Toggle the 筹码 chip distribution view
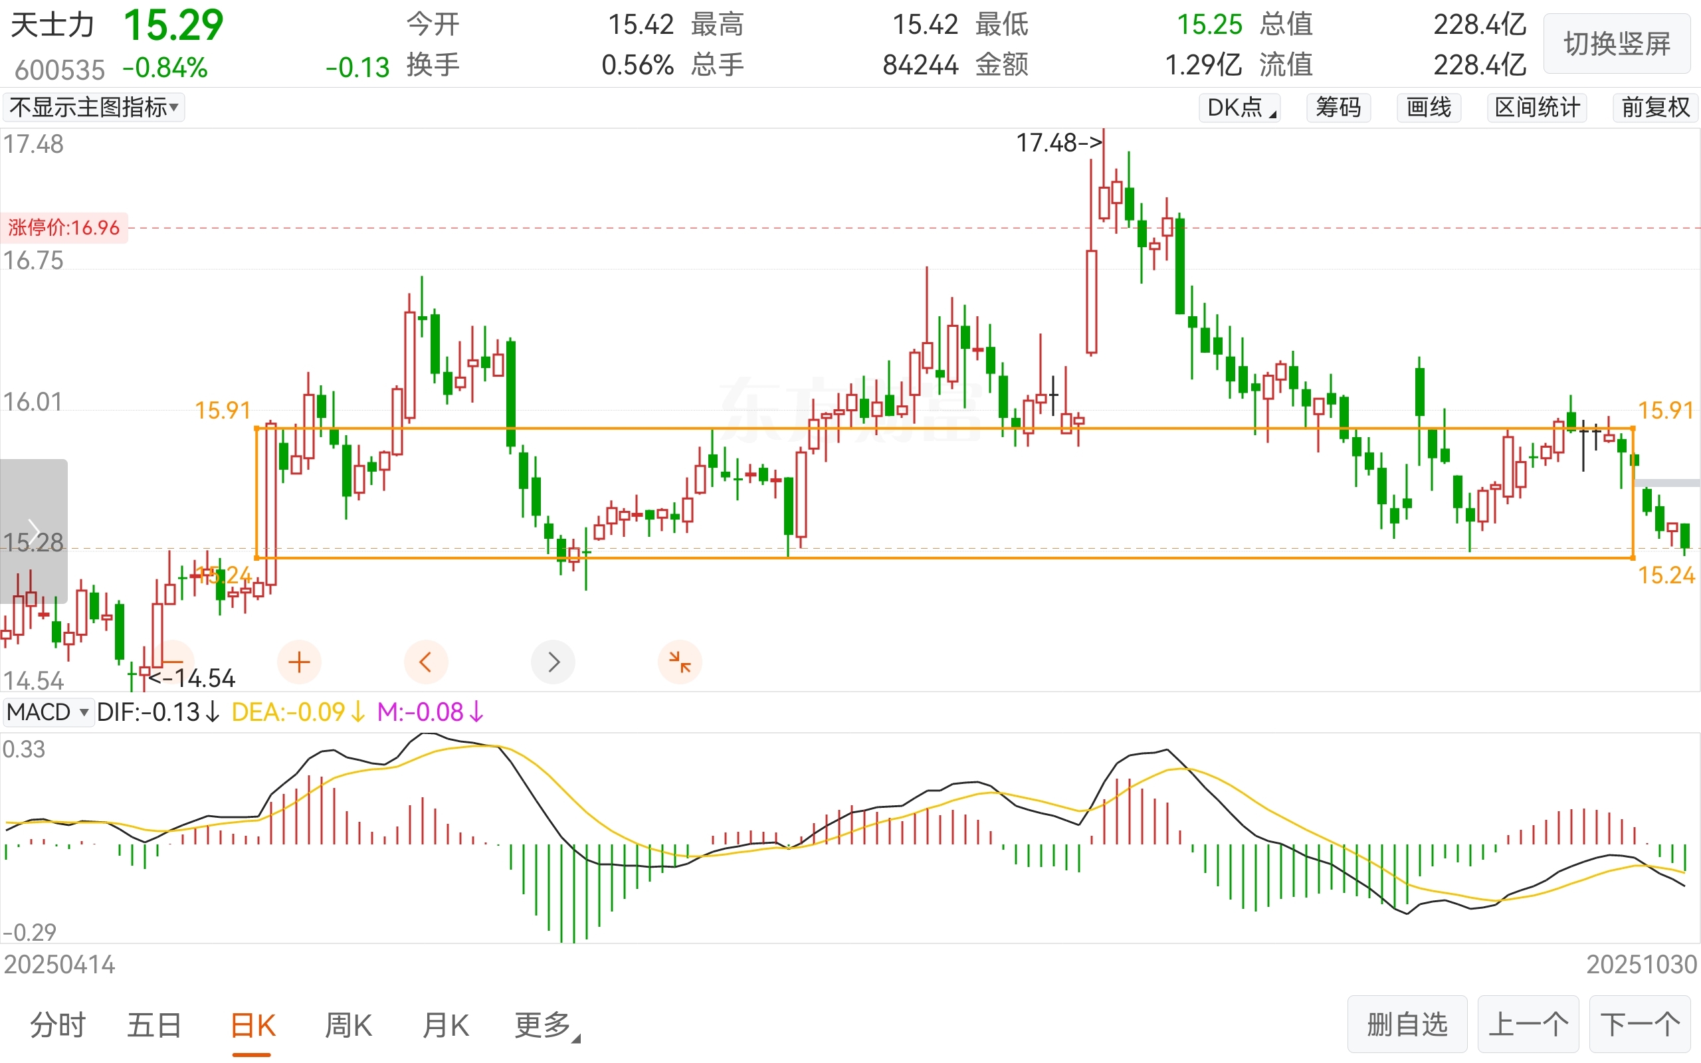Screen dimensions: 1701x1063 coord(1338,108)
